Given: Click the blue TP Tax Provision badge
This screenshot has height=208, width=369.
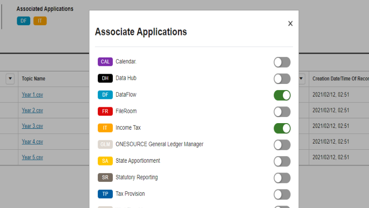Looking at the screenshot, I should click(x=105, y=194).
